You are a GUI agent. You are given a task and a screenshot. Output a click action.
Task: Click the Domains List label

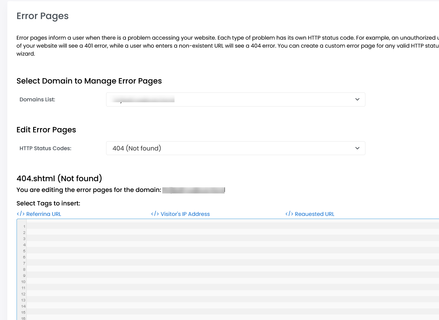[x=37, y=100]
